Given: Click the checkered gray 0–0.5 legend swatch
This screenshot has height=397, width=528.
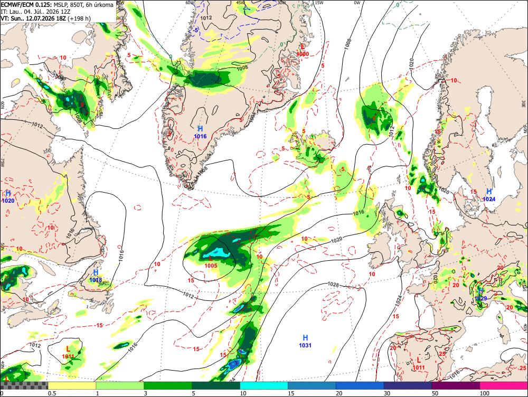Looking at the screenshot, I should (x=24, y=385).
